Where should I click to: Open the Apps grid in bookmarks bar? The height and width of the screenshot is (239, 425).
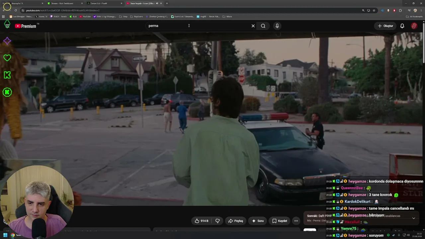[3, 16]
